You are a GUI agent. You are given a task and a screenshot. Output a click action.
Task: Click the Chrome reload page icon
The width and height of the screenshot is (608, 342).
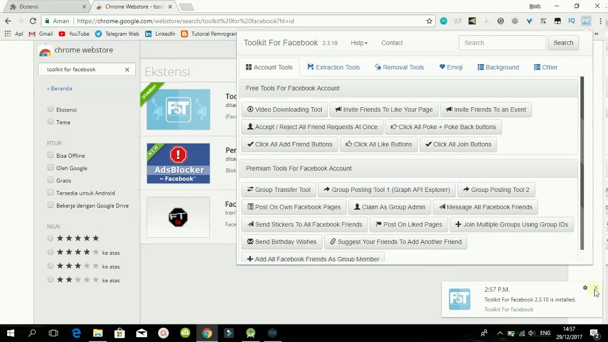point(33,21)
